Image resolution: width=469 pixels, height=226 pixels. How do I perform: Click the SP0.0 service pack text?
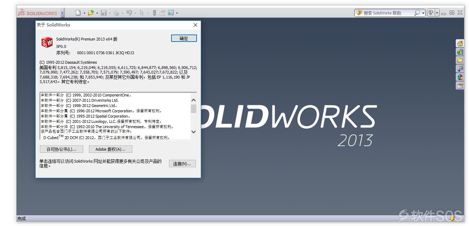click(x=61, y=46)
